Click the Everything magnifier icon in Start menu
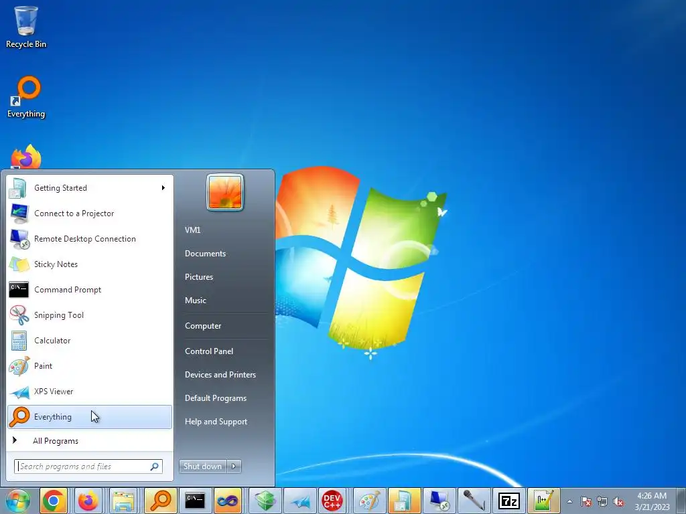Viewport: 686px width, 514px height. 19,416
